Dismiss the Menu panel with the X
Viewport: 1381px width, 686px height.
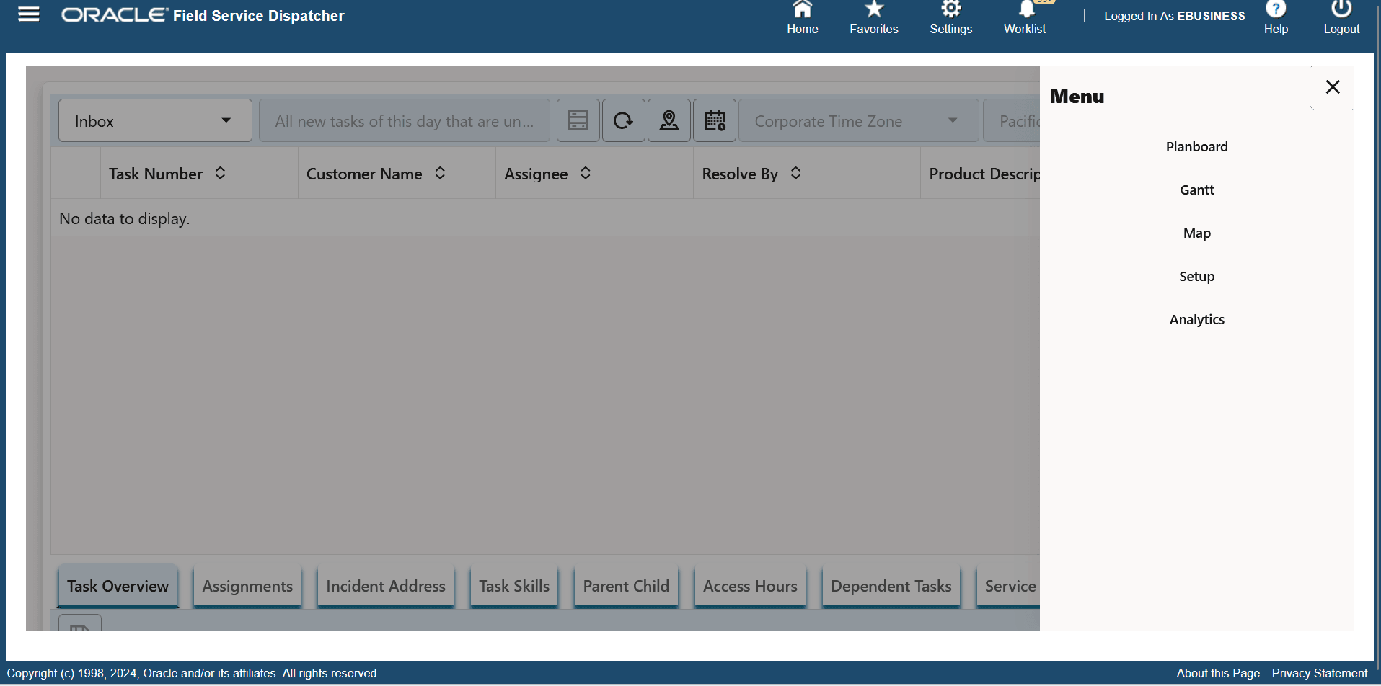point(1331,86)
